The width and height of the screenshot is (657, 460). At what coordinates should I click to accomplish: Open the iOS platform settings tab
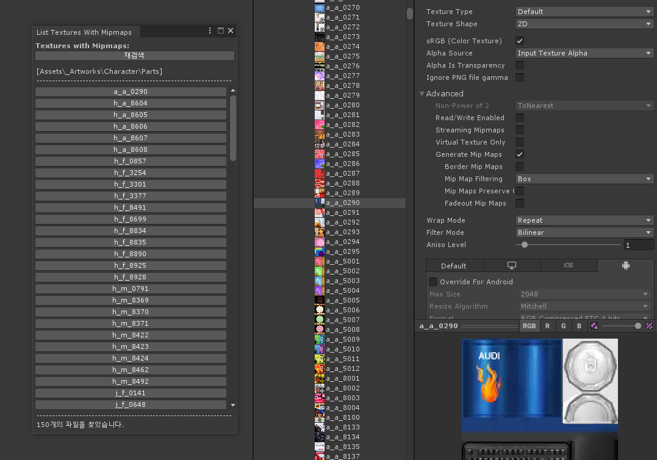coord(568,265)
